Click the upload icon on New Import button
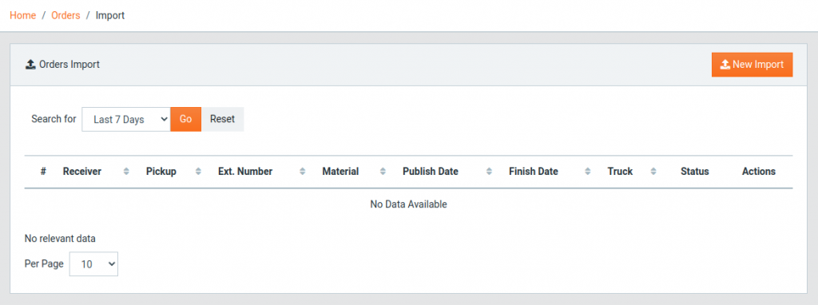This screenshot has height=305, width=818. [x=725, y=65]
